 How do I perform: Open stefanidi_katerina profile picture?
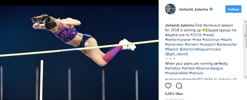tap(170, 9)
